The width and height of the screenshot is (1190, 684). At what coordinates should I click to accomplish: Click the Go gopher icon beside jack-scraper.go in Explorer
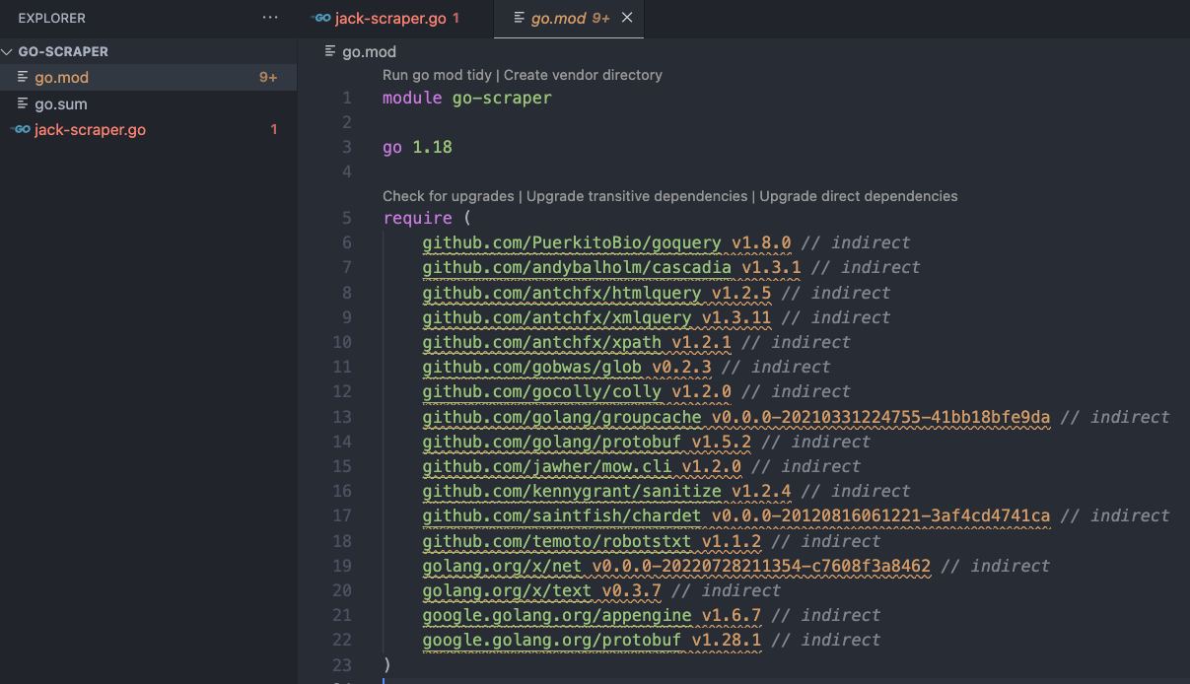click(x=21, y=129)
